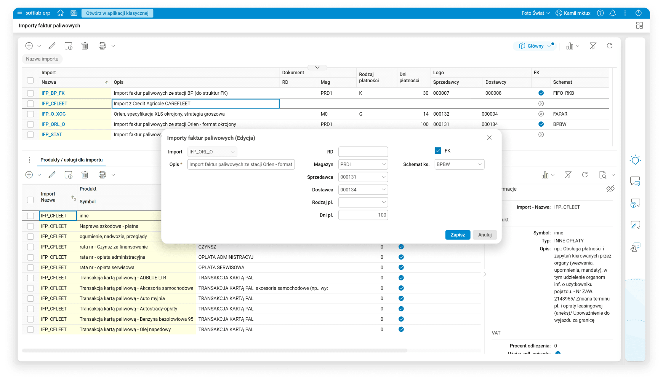Click Otwórz w aplikacji klasycznej button
This screenshot has height=379, width=663.
[x=117, y=13]
